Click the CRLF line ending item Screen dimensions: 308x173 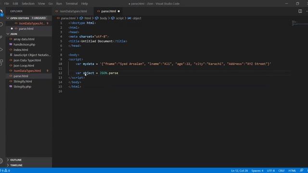point(281,171)
